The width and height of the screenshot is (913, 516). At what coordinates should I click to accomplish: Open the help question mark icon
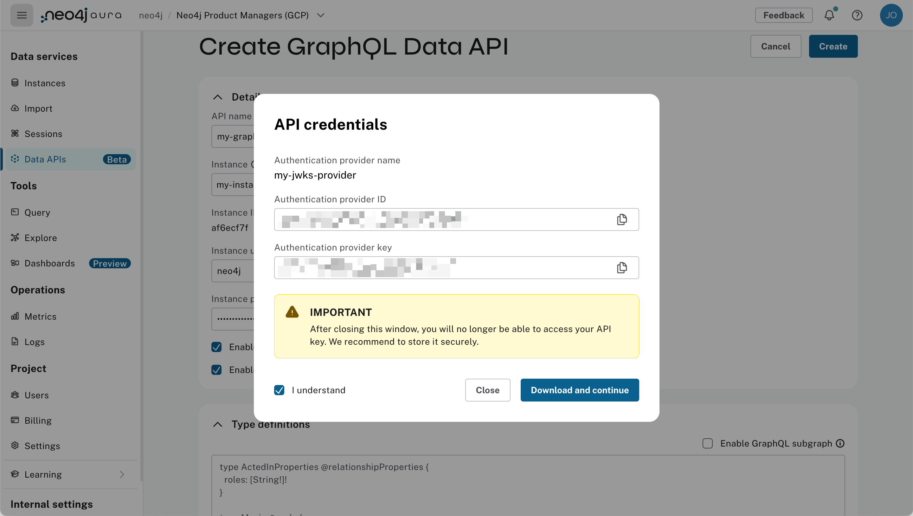point(857,15)
